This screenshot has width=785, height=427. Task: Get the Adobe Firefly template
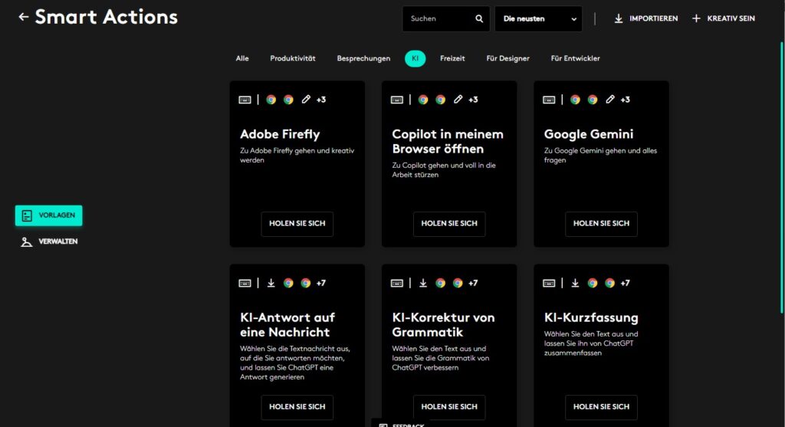tap(297, 224)
